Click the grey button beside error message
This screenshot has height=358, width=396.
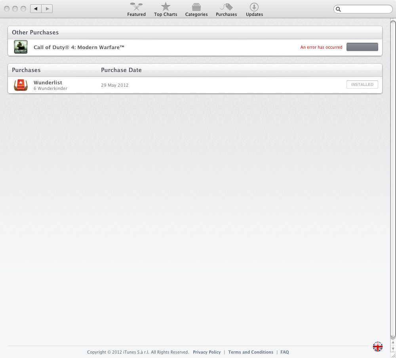[x=362, y=47]
